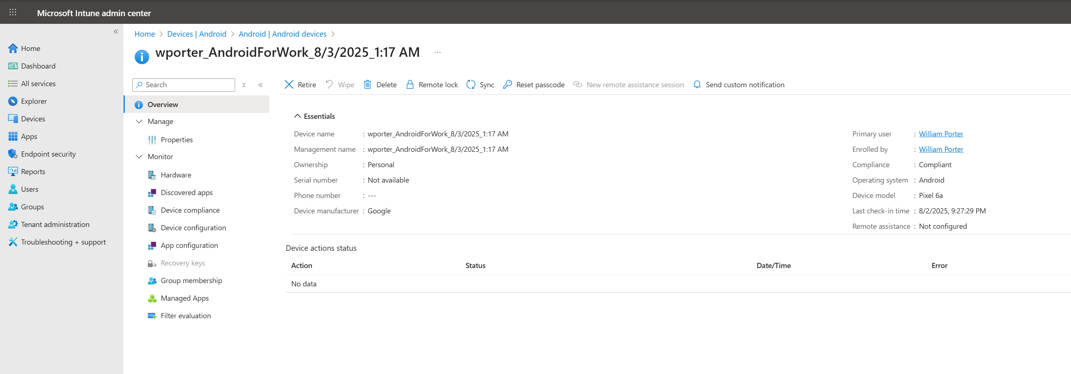
Task: Open Troubleshooting + support
Action: [x=63, y=242]
